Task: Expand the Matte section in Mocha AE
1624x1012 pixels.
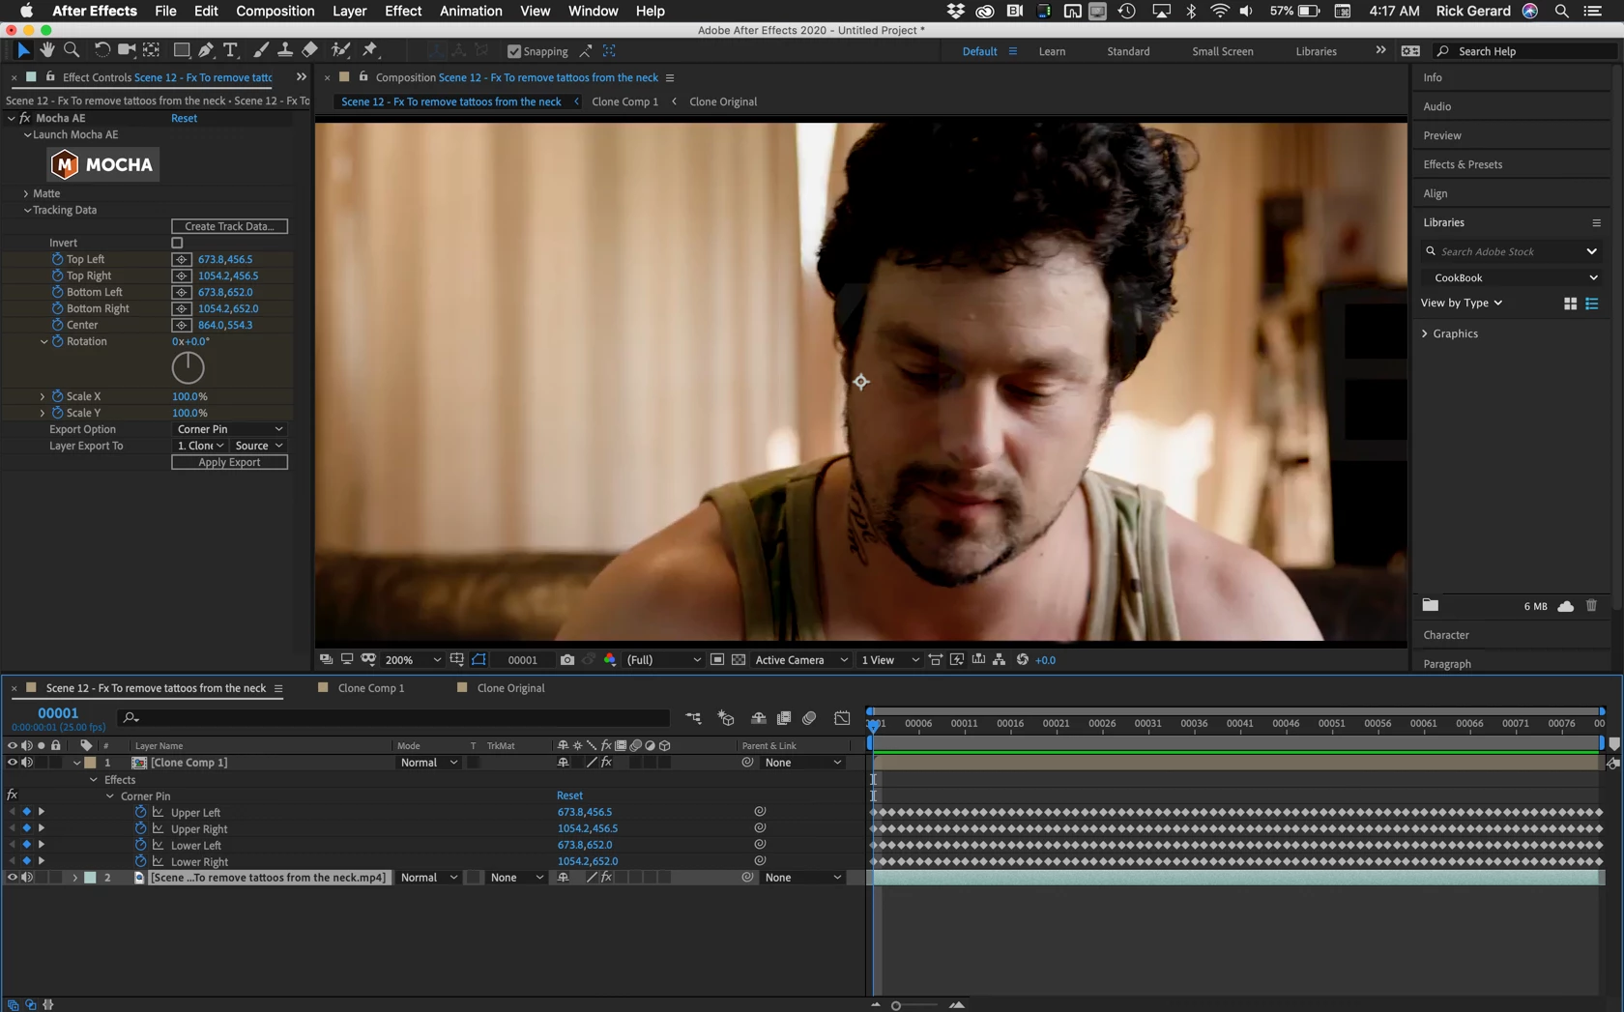Action: (x=26, y=193)
